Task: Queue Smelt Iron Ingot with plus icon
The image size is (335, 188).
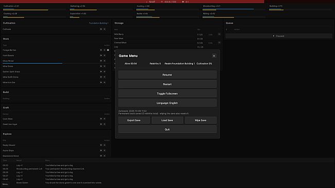Action: pyautogui.click(x=104, y=124)
